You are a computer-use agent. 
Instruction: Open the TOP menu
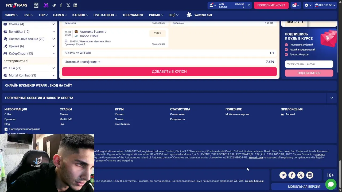[x=43, y=15]
